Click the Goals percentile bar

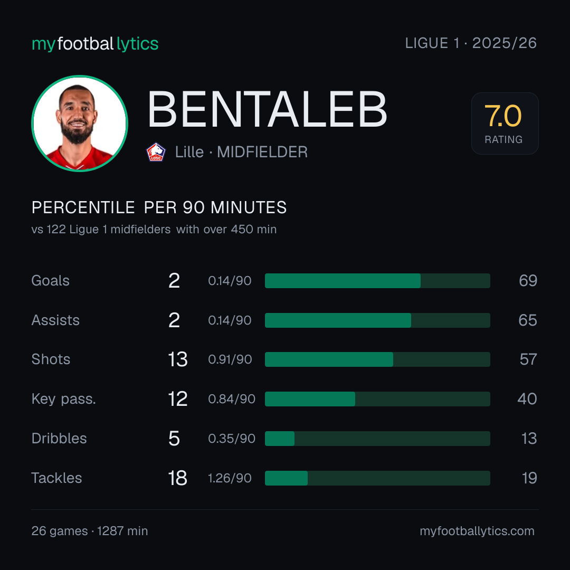[377, 281]
